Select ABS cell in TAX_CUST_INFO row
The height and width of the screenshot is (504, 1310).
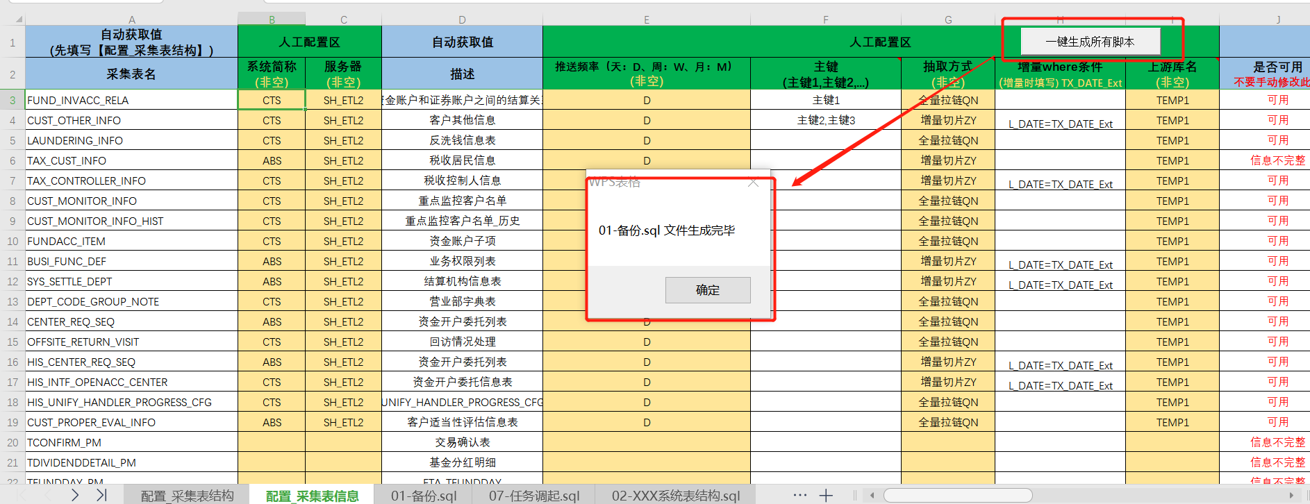pyautogui.click(x=272, y=160)
